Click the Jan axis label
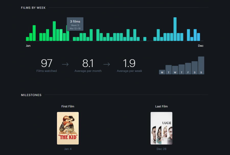The height and width of the screenshot is (155, 230). [28, 46]
